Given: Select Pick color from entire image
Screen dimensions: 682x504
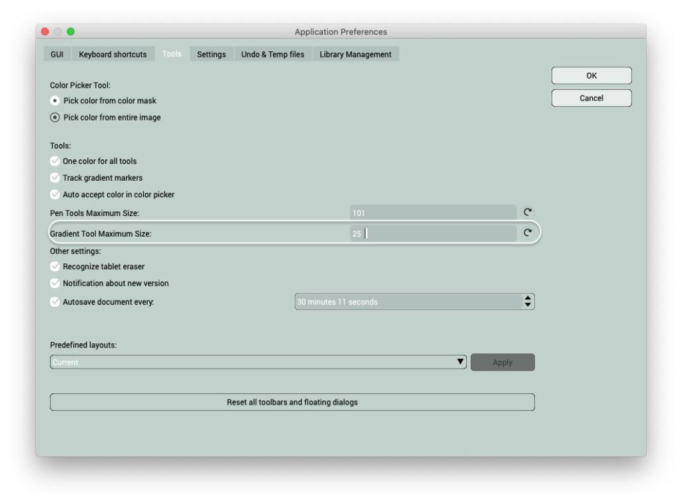Looking at the screenshot, I should [55, 117].
